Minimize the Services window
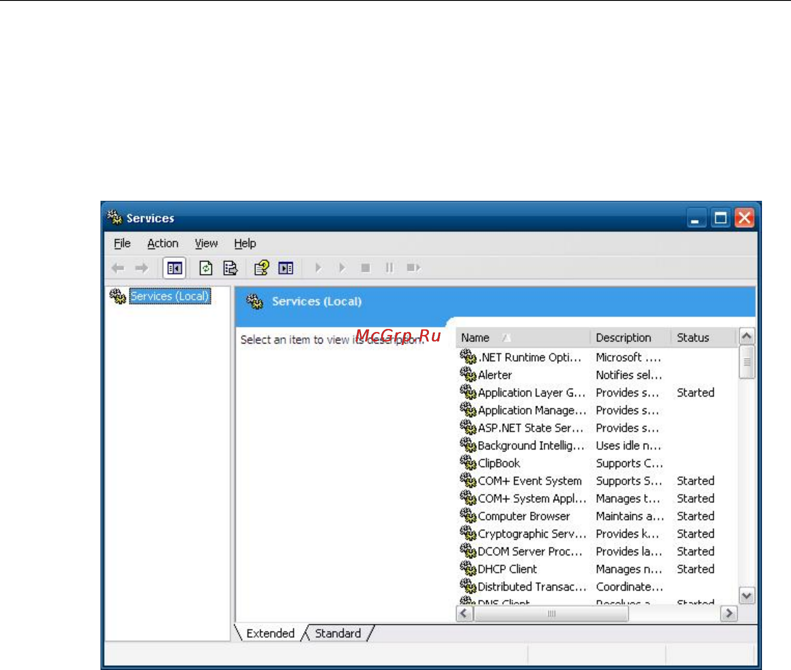The image size is (791, 670). (696, 218)
